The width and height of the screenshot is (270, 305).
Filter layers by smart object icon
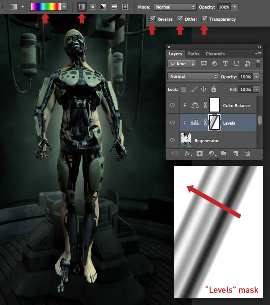coord(247,63)
